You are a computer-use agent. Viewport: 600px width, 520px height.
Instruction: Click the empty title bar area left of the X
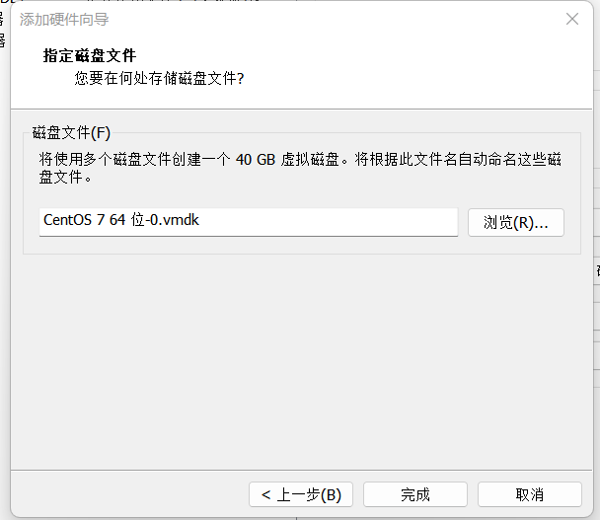345,19
